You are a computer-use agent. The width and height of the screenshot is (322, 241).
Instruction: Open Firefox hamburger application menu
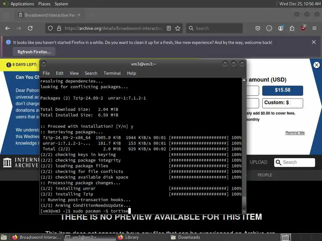pos(314,28)
